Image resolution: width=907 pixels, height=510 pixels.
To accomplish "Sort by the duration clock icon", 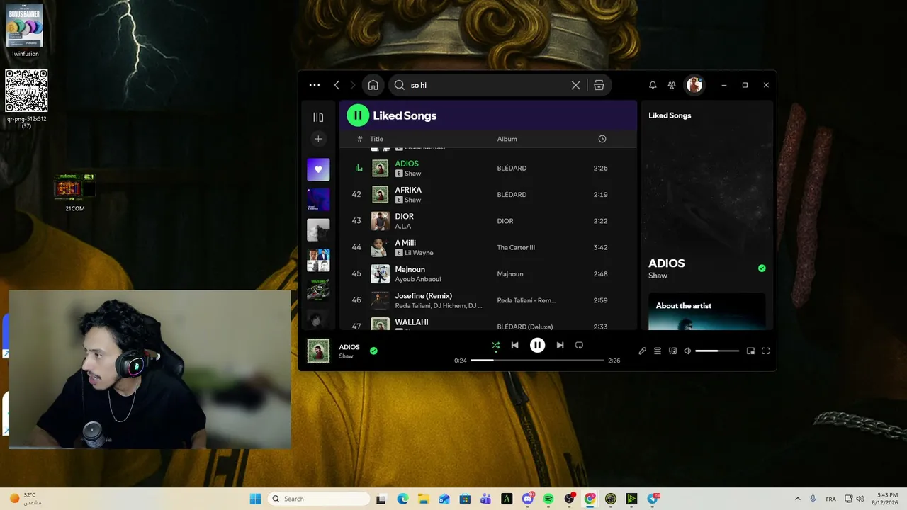I will pos(602,139).
